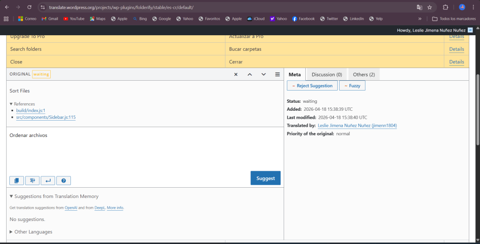
Task: Switch to the Discussion (0) tab
Action: [x=326, y=75]
